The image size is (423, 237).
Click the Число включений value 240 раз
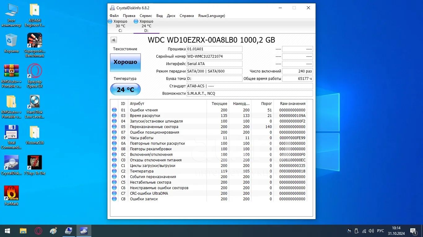[297, 71]
